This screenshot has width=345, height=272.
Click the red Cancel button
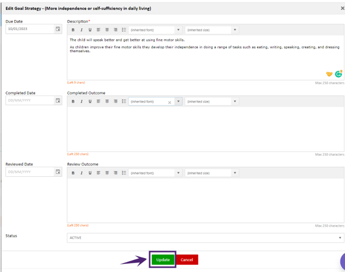[187, 259]
